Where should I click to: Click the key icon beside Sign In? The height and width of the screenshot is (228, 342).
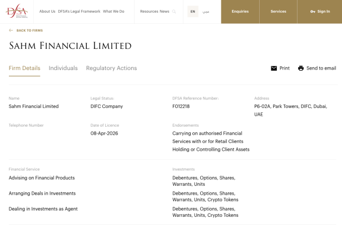pos(313,12)
